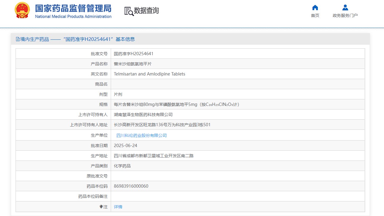Select the dosage form value 片剂
This screenshot has width=384, height=216.
[118, 94]
